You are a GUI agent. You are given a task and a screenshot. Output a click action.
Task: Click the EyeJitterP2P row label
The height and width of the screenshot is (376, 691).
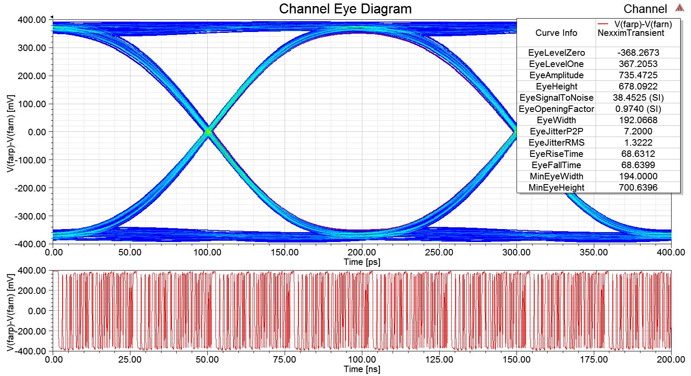556,131
